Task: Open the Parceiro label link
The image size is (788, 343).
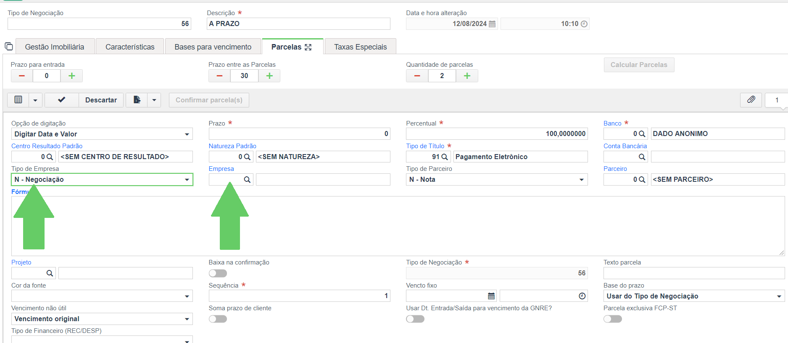Action: [615, 169]
